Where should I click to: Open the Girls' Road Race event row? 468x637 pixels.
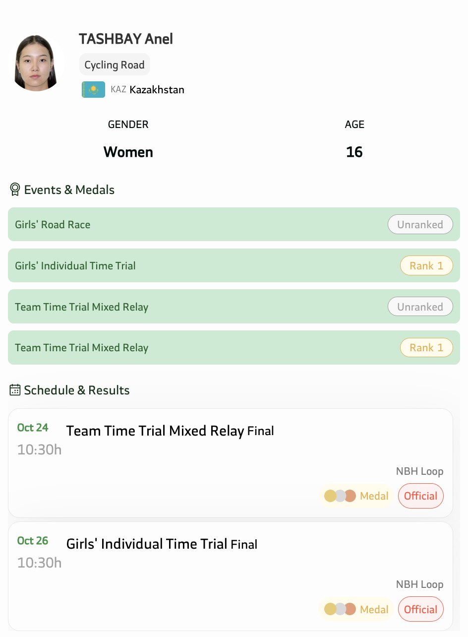198,224
